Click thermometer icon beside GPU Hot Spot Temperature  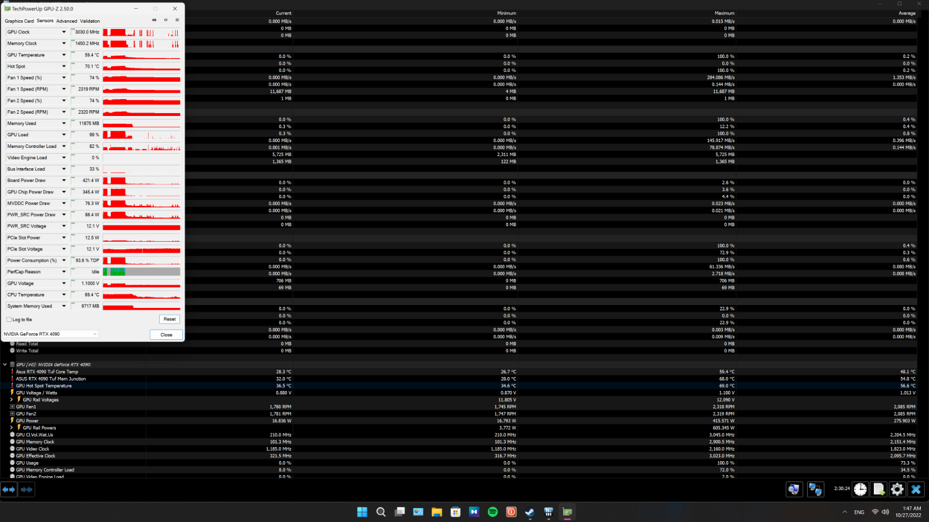12,386
